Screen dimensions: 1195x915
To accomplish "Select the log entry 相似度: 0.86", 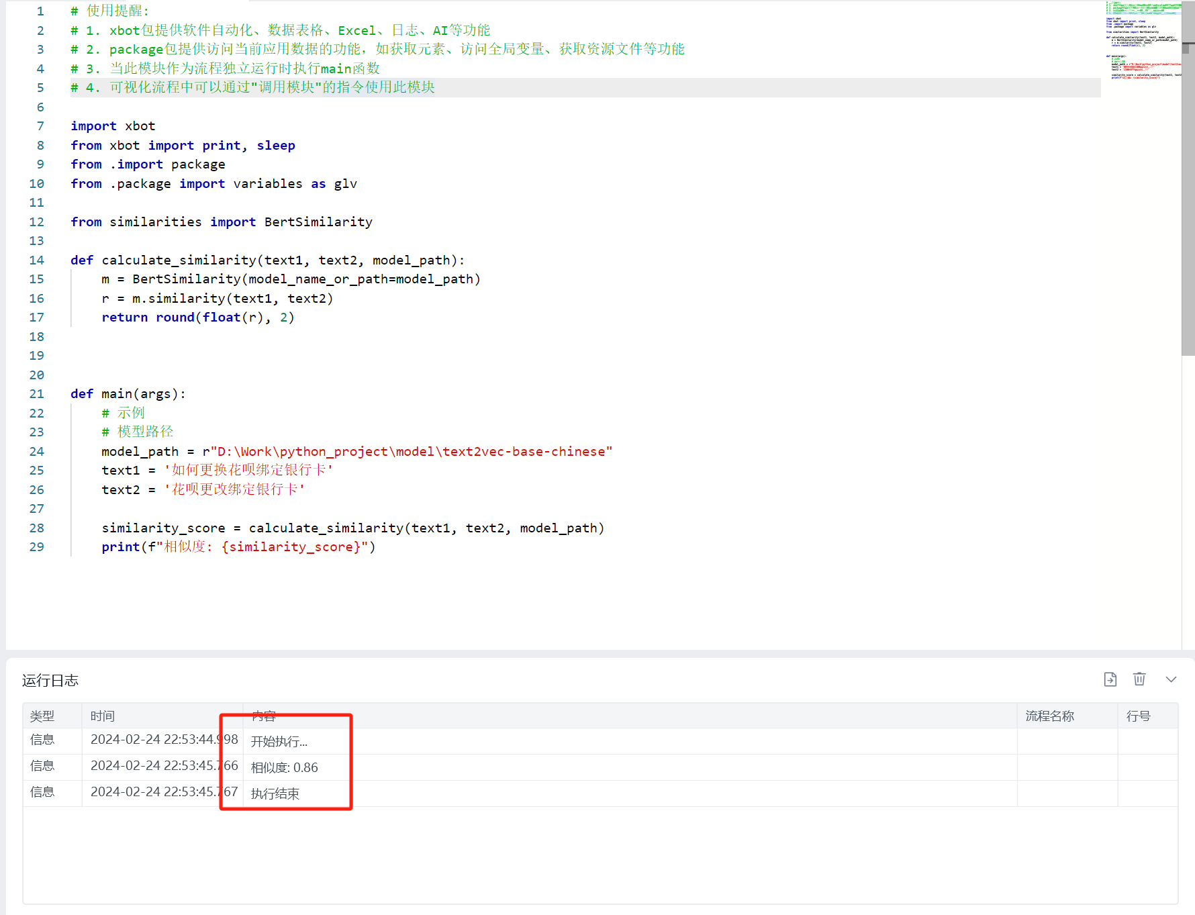I will [x=285, y=768].
